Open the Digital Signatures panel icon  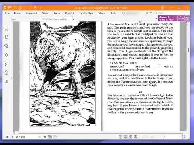point(6,81)
